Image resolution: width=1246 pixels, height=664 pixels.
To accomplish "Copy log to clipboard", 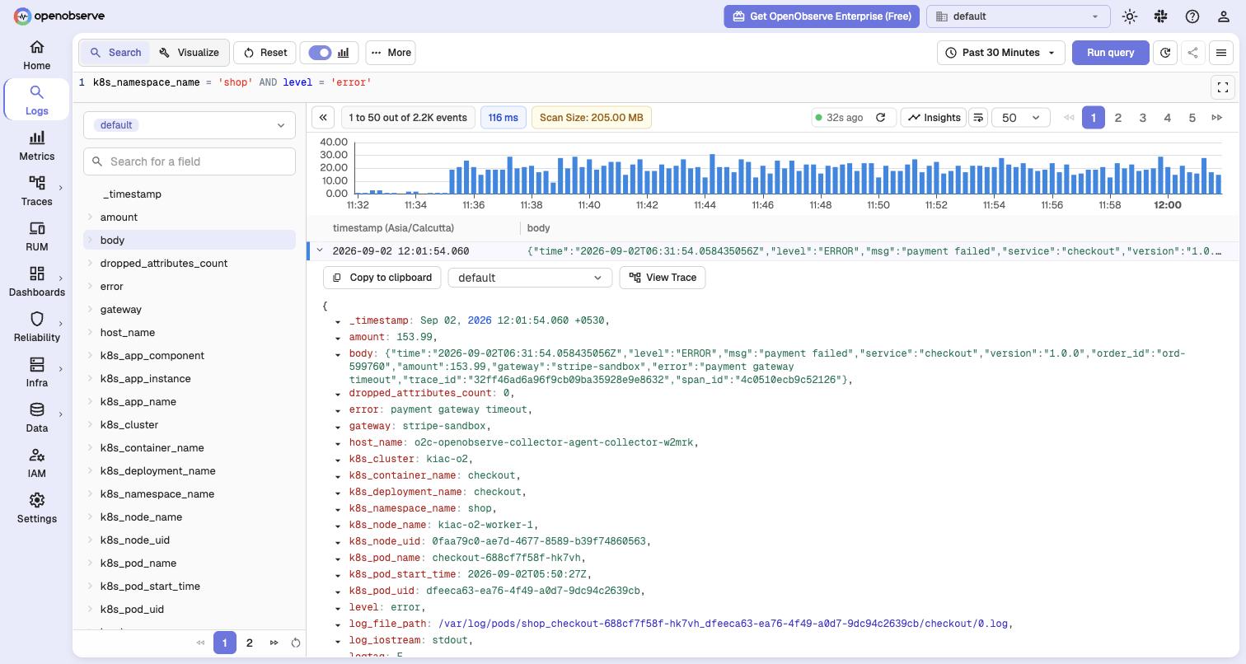I will [x=382, y=278].
